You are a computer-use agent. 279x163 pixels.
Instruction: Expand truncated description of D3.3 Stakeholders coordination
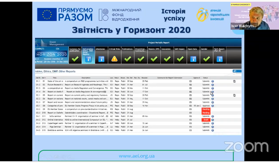[107, 113]
